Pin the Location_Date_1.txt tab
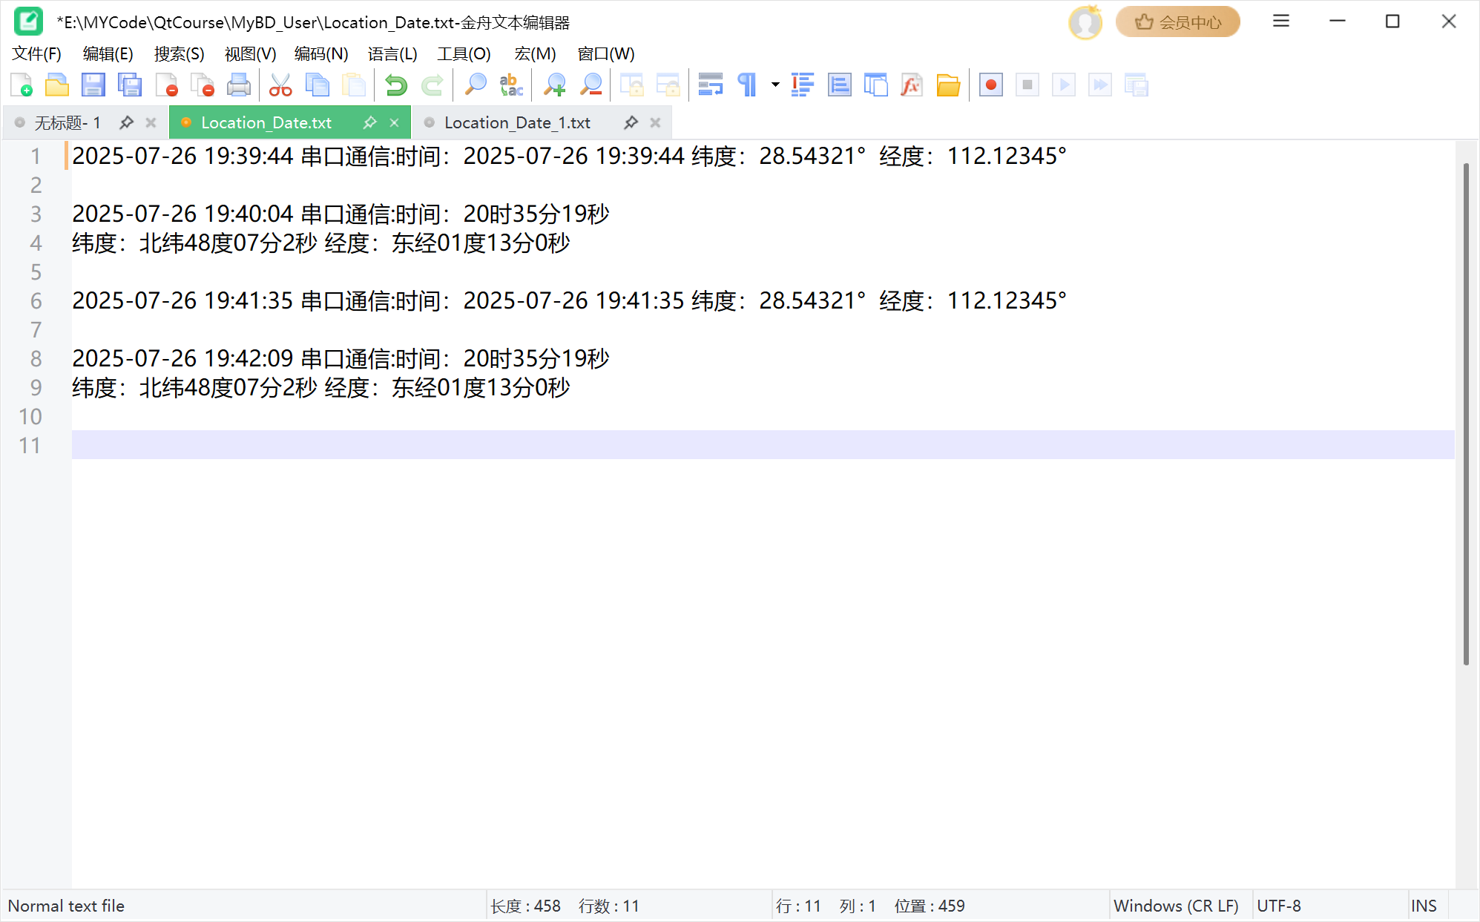The height and width of the screenshot is (922, 1480). [631, 122]
